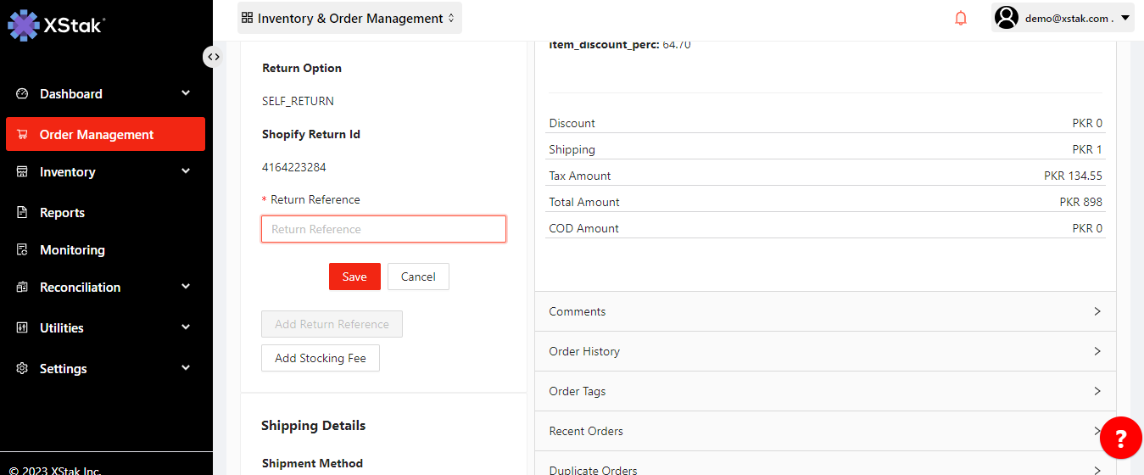Expand the Order History panel
Viewport: 1144px width, 475px height.
825,351
